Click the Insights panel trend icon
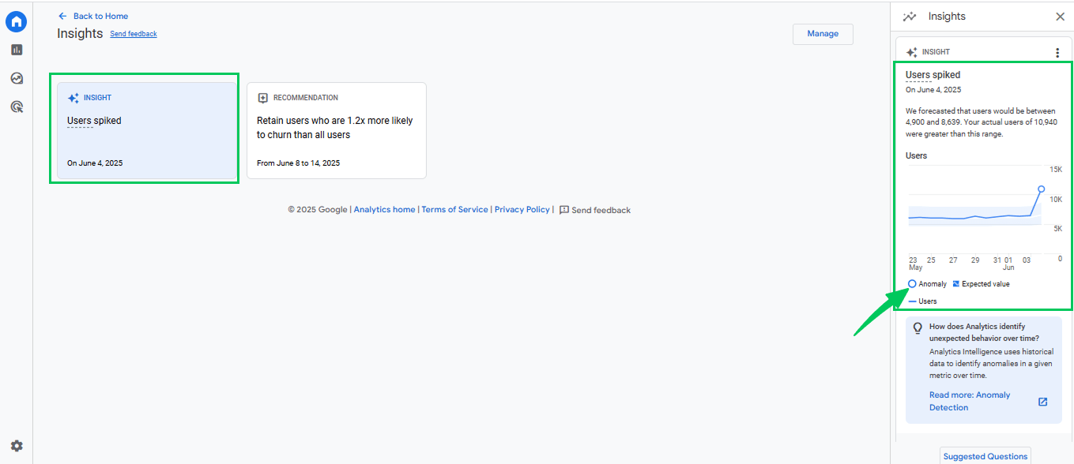 (910, 17)
